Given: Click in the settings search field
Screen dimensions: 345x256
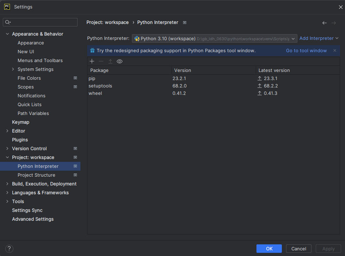Looking at the screenshot, I should coord(40,22).
